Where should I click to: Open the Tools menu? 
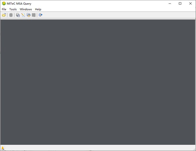point(13,9)
